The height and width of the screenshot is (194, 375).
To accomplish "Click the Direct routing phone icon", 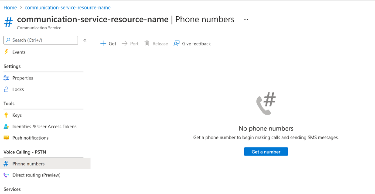I will tap(6, 175).
